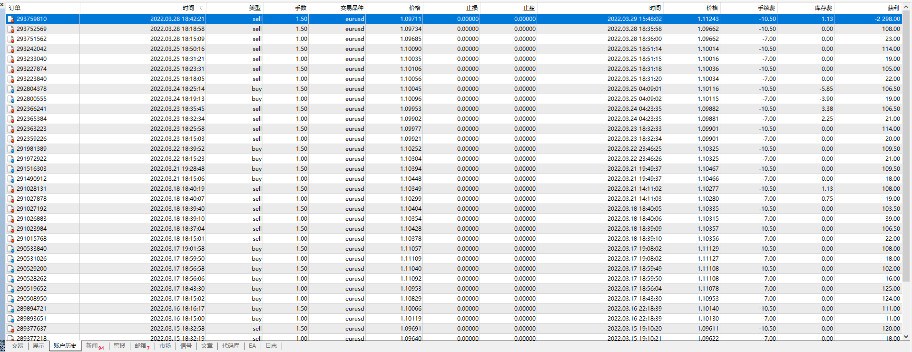Select the icon of buy order 291981389
Viewport: 912px width, 352px height.
(x=11, y=149)
